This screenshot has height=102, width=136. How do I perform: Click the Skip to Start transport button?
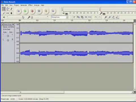19,11
